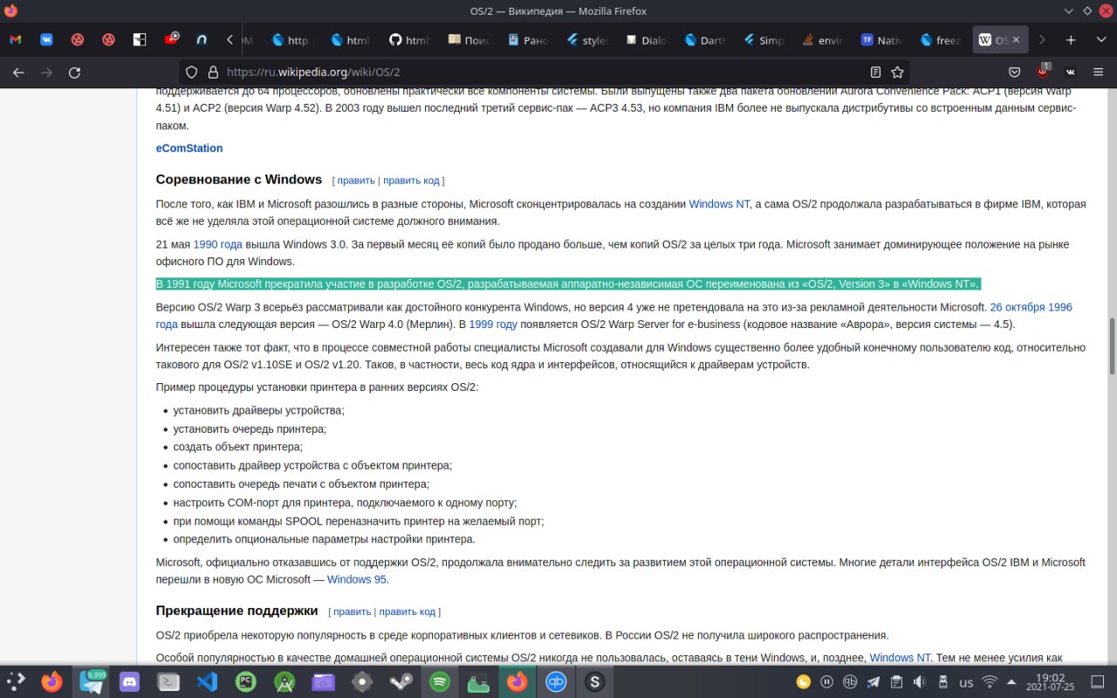The height and width of the screenshot is (698, 1117).
Task: Open the Firefox application menu
Action: (x=1100, y=72)
